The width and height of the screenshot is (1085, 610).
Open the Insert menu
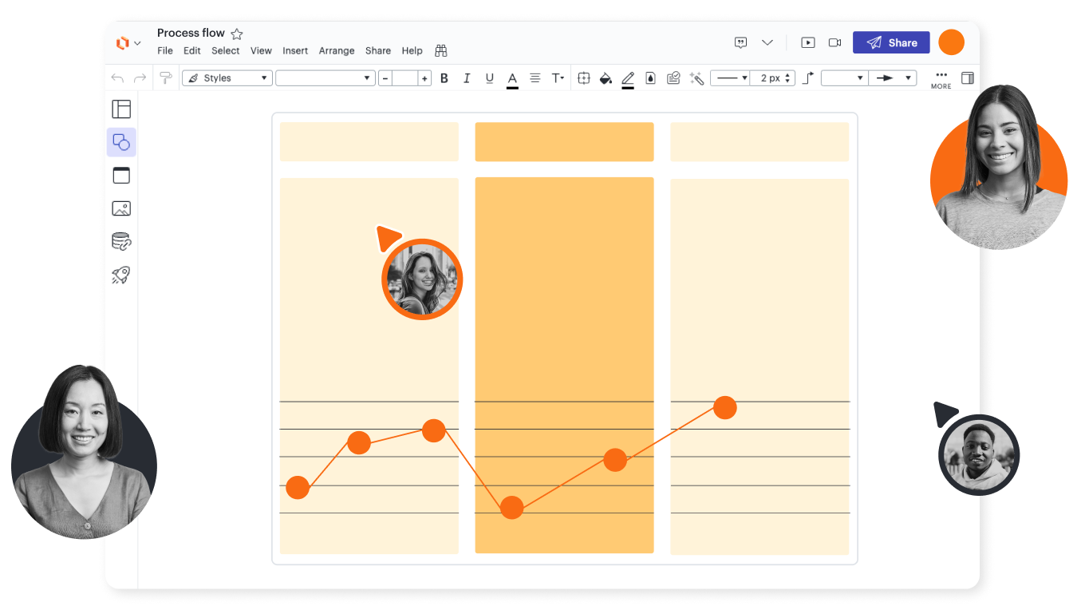(295, 50)
